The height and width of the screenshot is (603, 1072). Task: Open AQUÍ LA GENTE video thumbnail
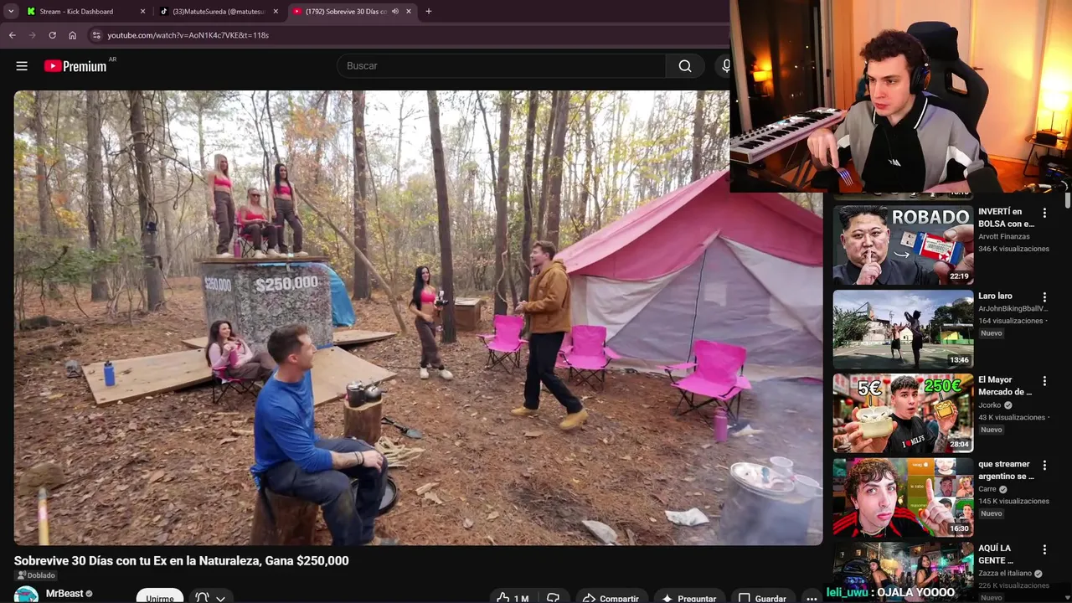coord(903,572)
